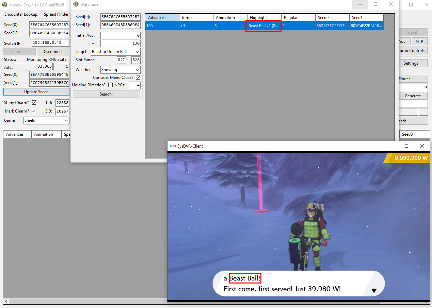Image resolution: width=432 pixels, height=308 pixels.
Task: Click the Disconnect button
Action: [53, 52]
